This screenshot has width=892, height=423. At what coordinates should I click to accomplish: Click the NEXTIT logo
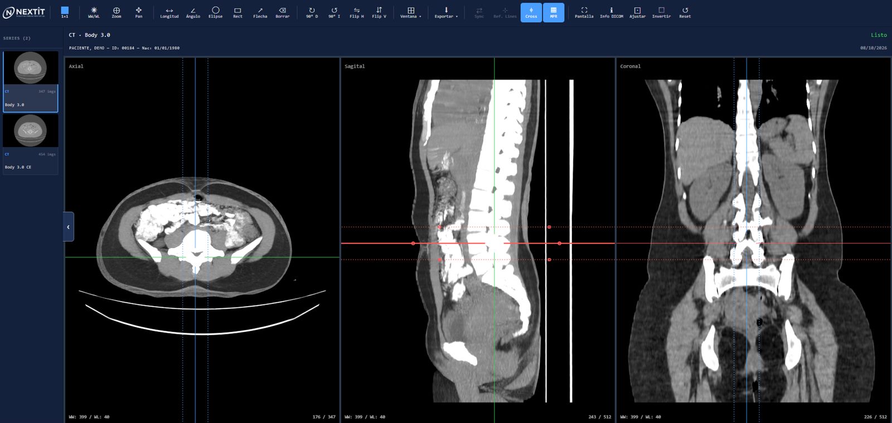tap(25, 12)
